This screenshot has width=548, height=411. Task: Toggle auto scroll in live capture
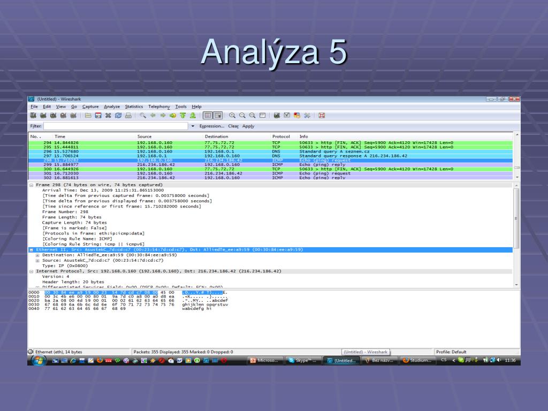coord(218,116)
